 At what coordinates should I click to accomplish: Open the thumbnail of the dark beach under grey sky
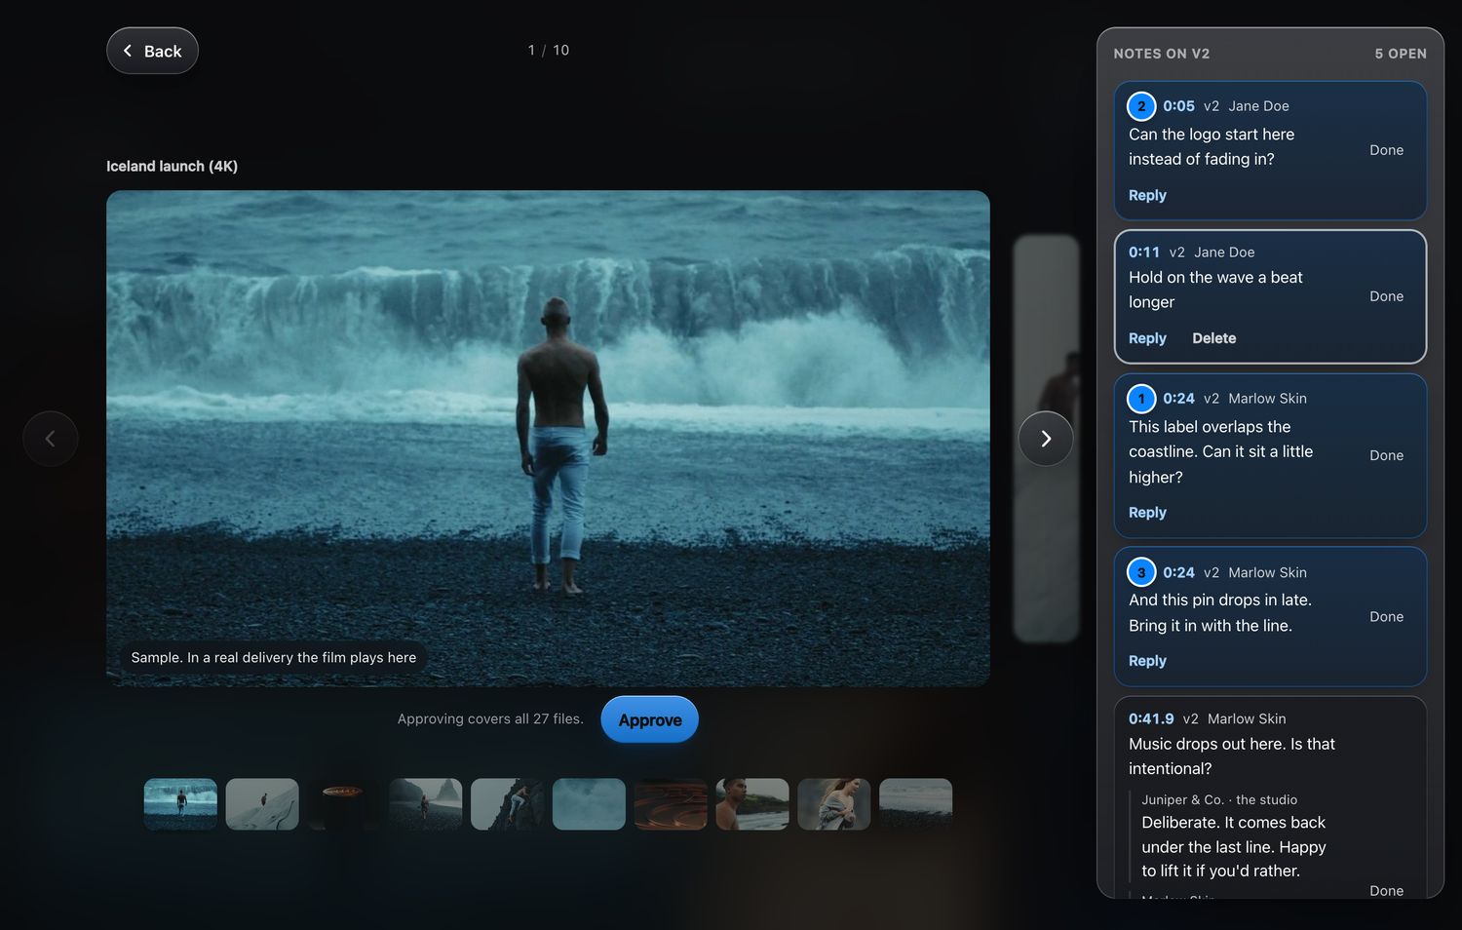click(916, 804)
